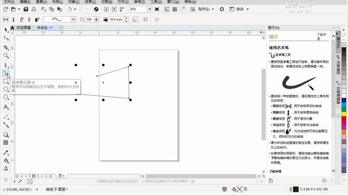The image size is (348, 195).
Task: Open the preset stroke dropdown
Action: tap(73, 19)
